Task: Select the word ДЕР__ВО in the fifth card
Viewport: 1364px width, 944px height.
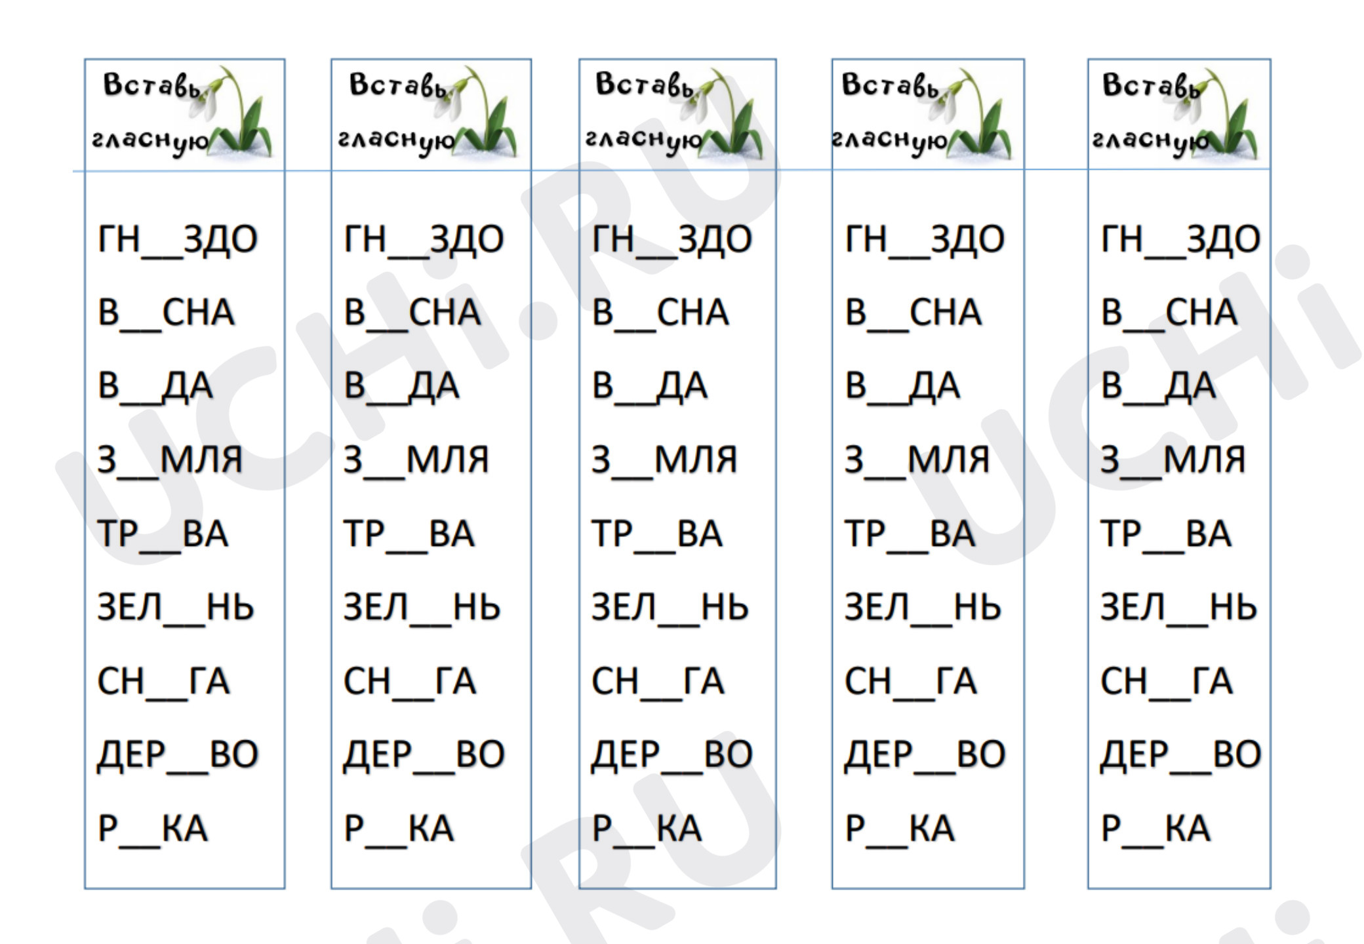Action: pos(1180,756)
